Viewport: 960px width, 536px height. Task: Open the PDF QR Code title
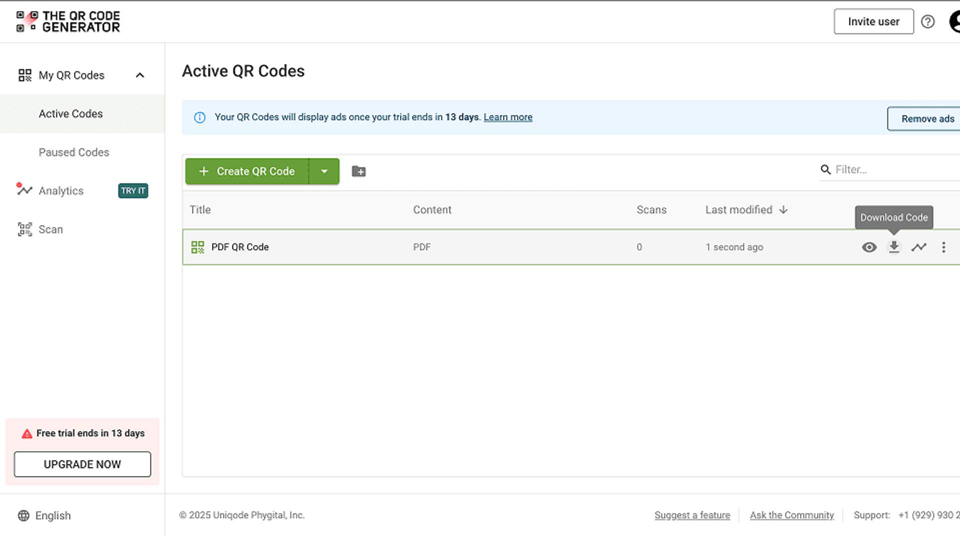coord(240,247)
